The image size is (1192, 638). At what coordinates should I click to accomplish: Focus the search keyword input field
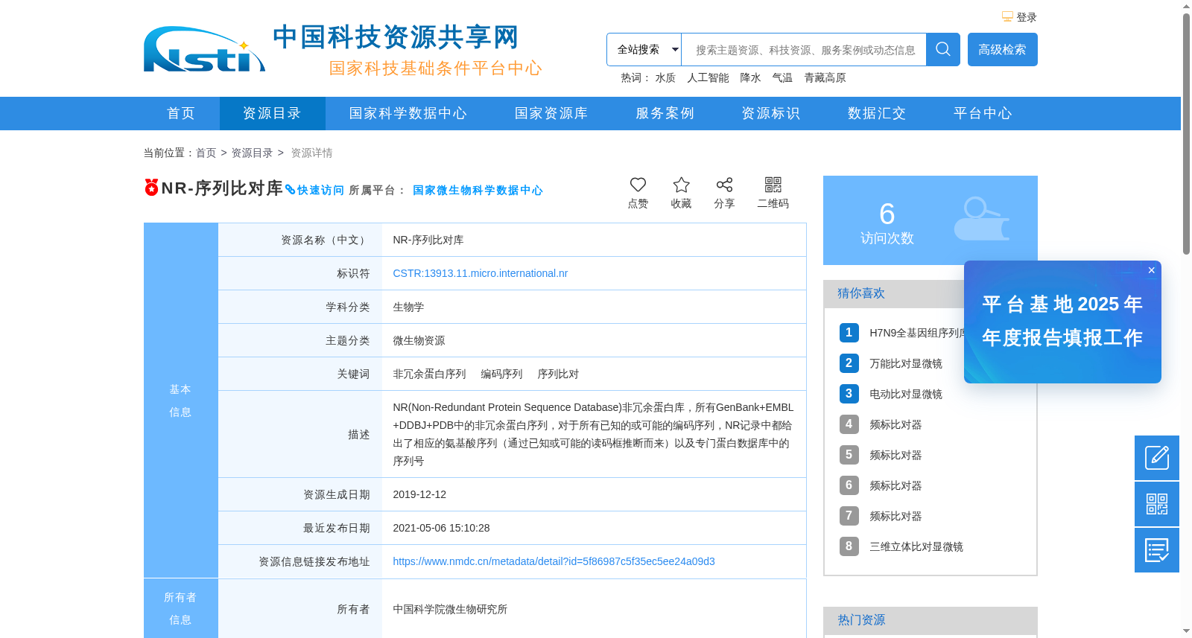pyautogui.click(x=804, y=50)
